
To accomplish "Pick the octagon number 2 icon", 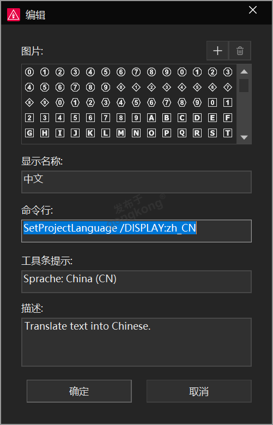I will [x=213, y=72].
